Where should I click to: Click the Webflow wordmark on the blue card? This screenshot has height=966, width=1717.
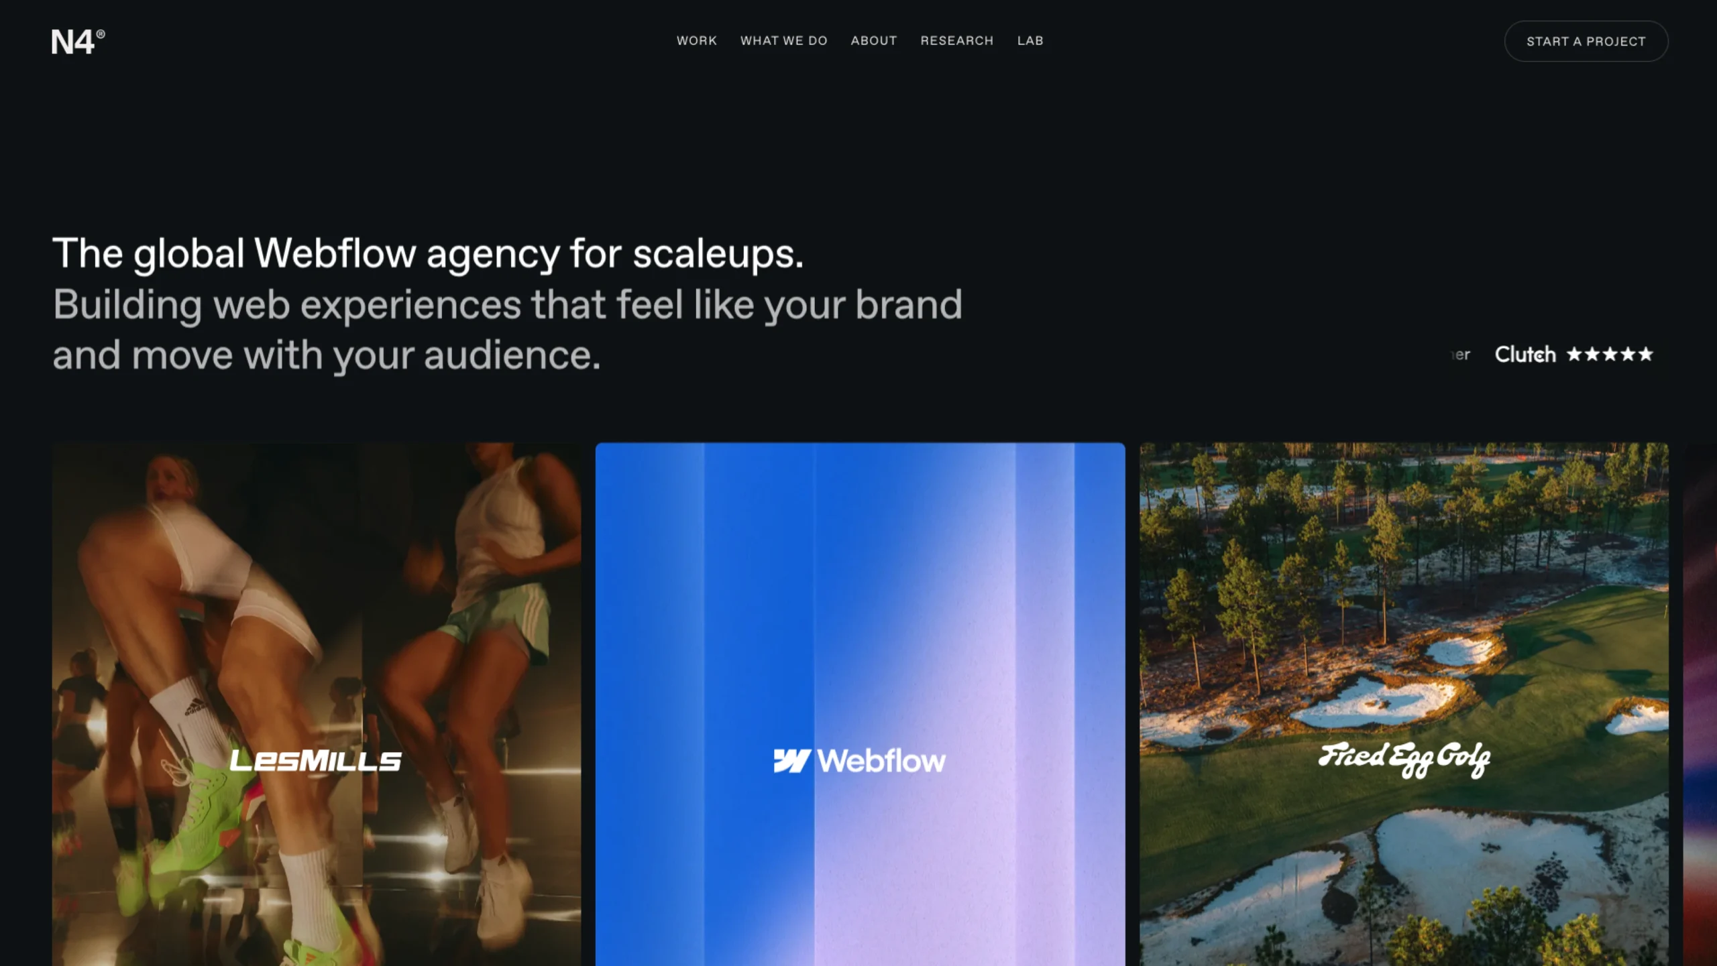click(881, 761)
